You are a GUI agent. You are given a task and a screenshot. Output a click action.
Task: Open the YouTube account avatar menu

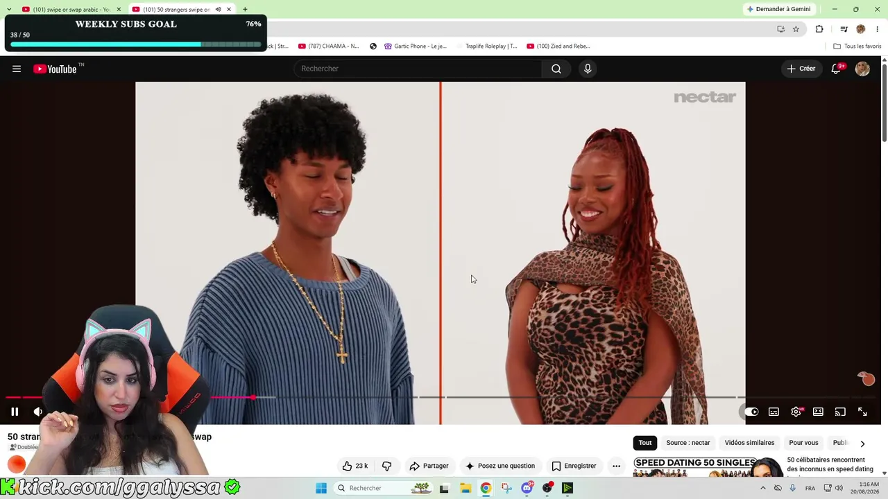pos(862,69)
